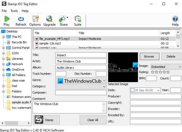
Task: Click the Refresh toolbar icon
Action: 21,19
